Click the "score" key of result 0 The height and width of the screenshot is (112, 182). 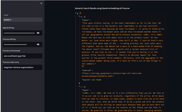(x=86, y=80)
